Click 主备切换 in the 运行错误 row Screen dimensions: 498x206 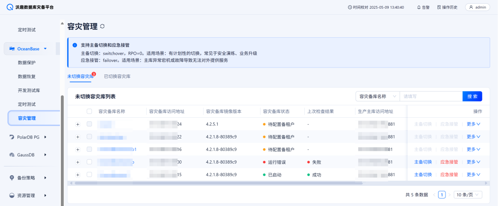point(423,162)
